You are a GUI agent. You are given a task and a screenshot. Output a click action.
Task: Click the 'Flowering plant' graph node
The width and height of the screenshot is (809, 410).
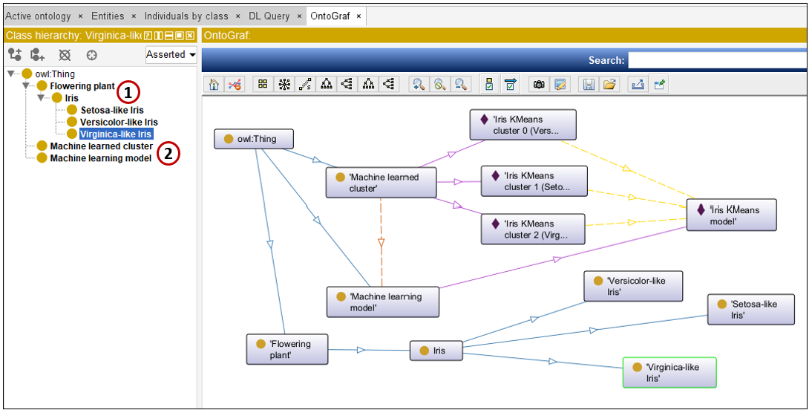pyautogui.click(x=287, y=350)
